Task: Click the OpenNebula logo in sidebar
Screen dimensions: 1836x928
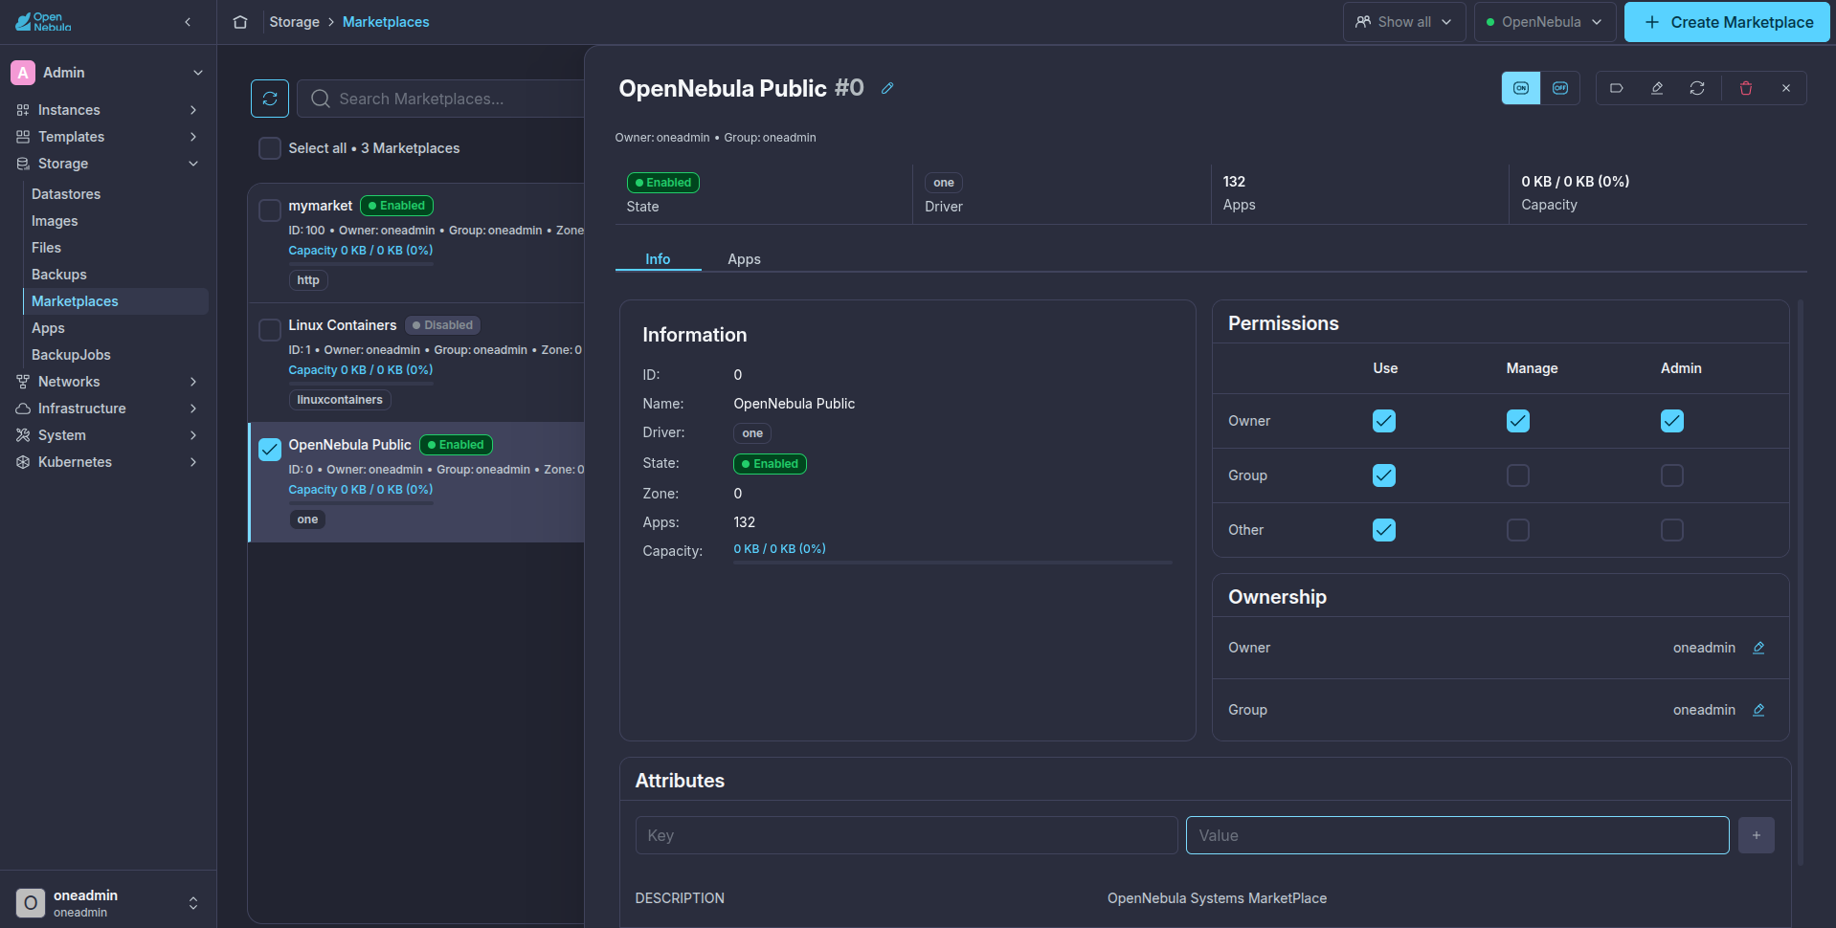Action: [x=43, y=21]
